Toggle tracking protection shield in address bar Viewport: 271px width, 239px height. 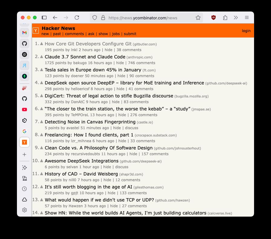point(94,18)
